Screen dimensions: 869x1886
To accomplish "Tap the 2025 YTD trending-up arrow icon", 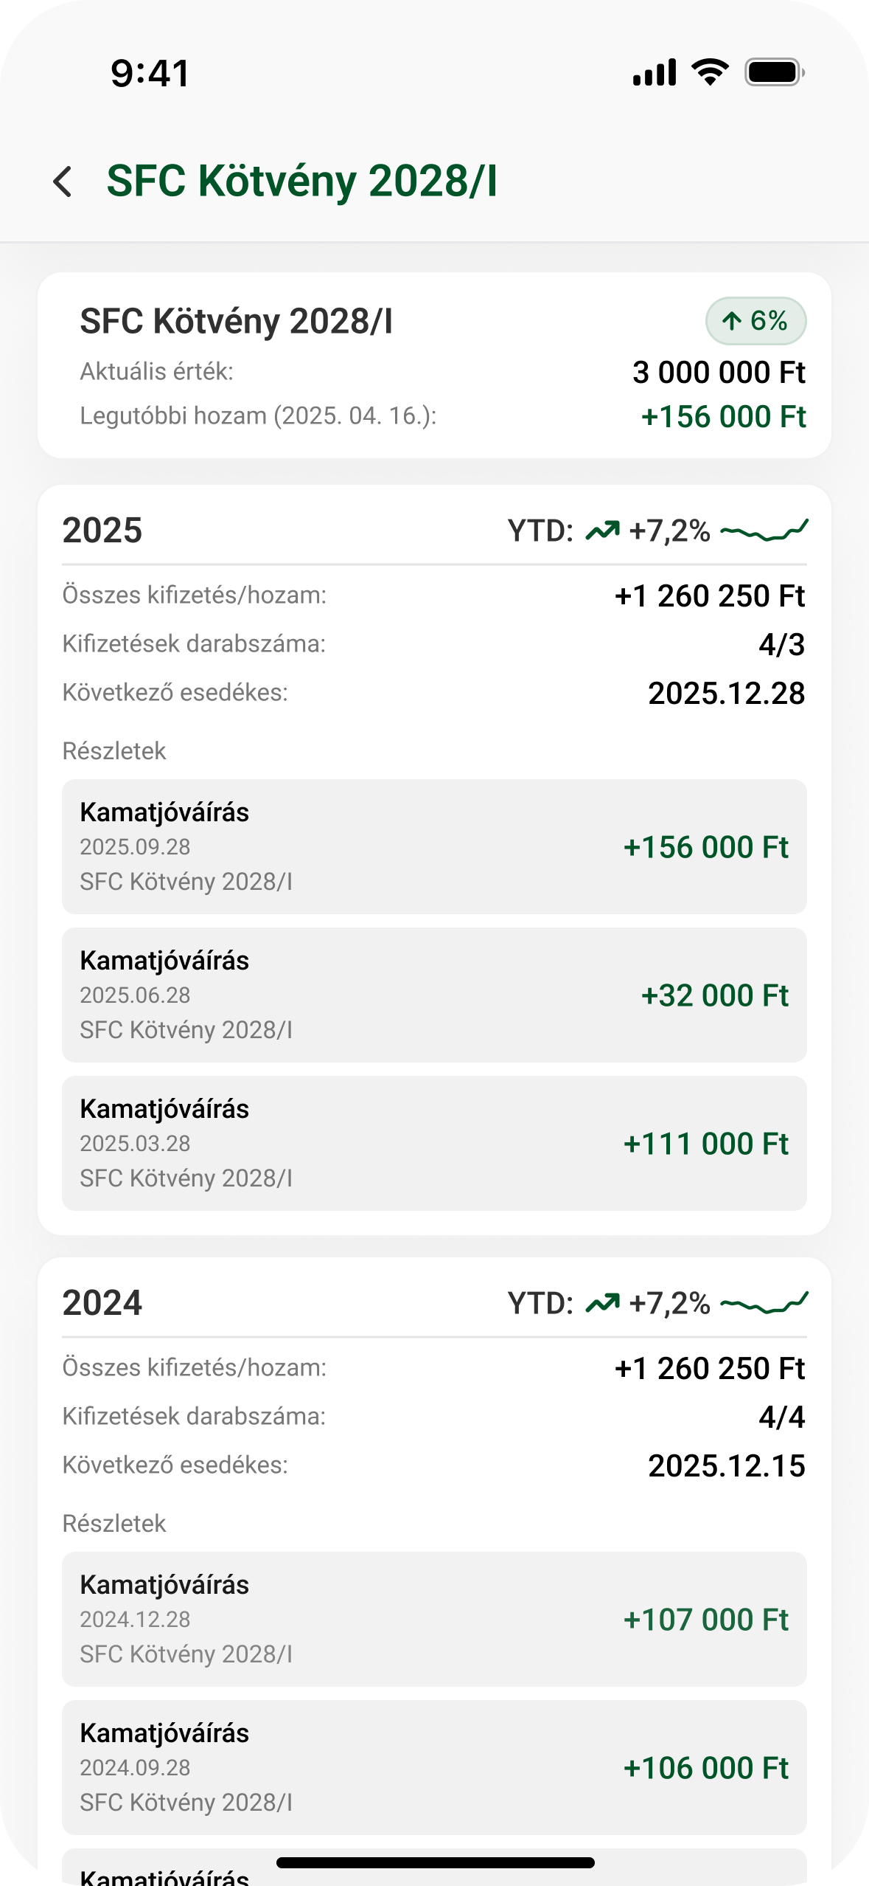I will 602,531.
